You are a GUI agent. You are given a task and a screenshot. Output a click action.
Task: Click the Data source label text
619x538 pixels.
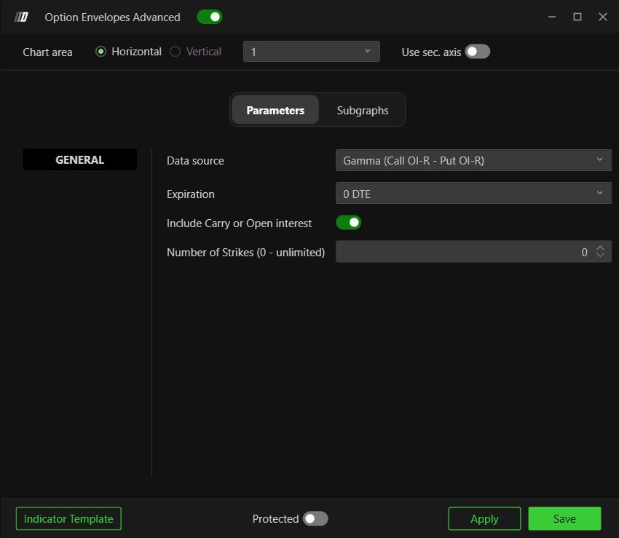[x=195, y=161]
